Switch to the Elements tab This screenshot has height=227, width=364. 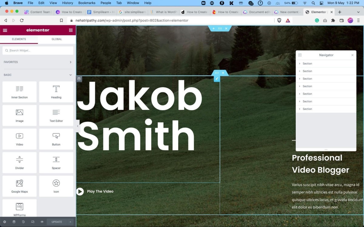pyautogui.click(x=19, y=39)
